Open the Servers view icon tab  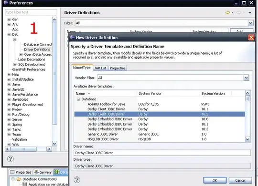(x=36, y=172)
